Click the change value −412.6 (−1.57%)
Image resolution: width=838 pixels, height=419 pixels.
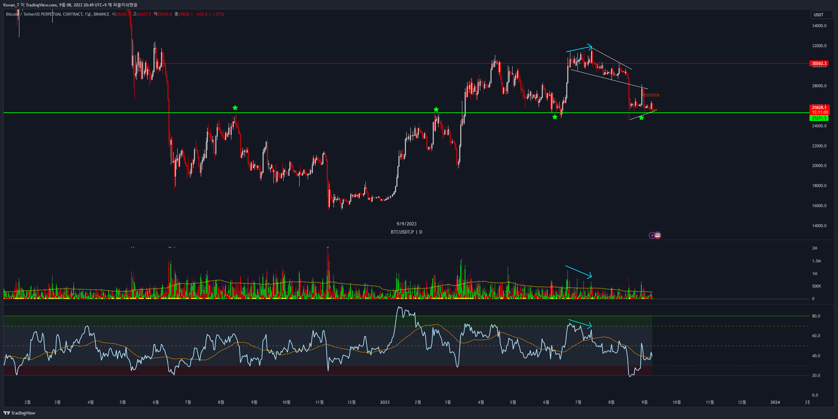click(x=210, y=14)
